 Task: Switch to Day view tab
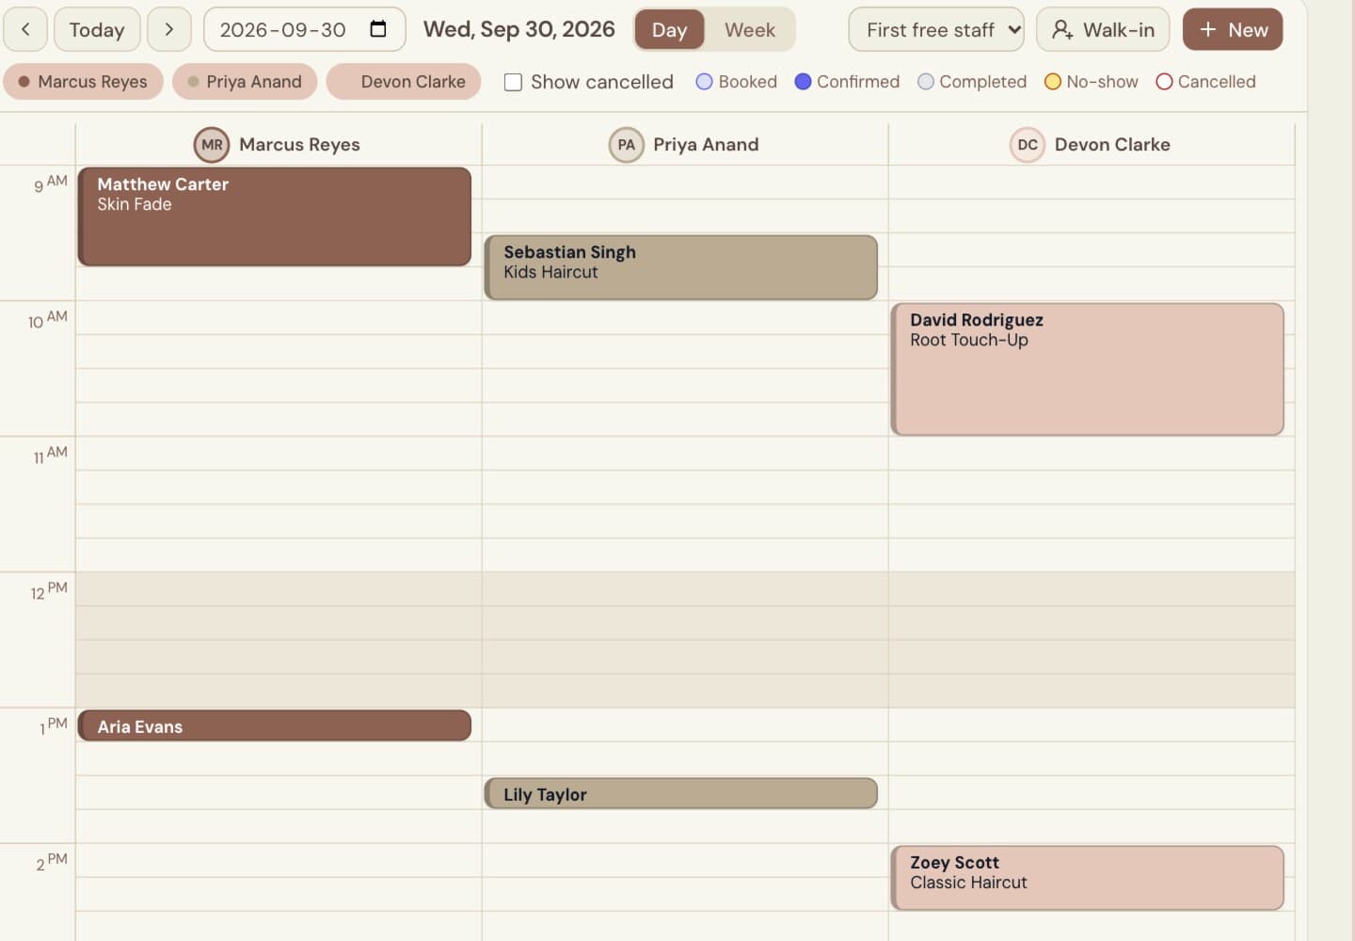coord(669,30)
